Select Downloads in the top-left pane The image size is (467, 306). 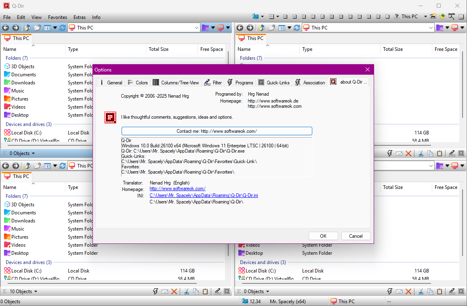tap(20, 83)
